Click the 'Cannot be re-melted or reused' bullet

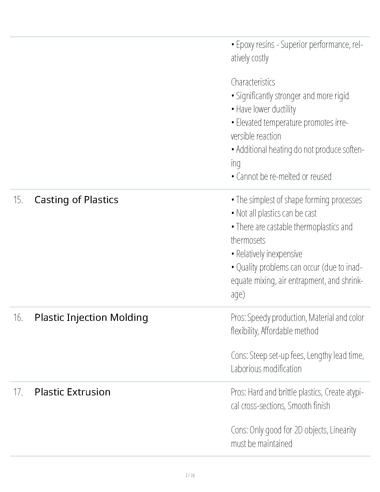pyautogui.click(x=281, y=176)
